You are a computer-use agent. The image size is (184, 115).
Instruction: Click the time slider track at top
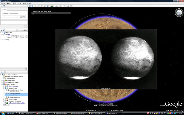pos(51,13)
